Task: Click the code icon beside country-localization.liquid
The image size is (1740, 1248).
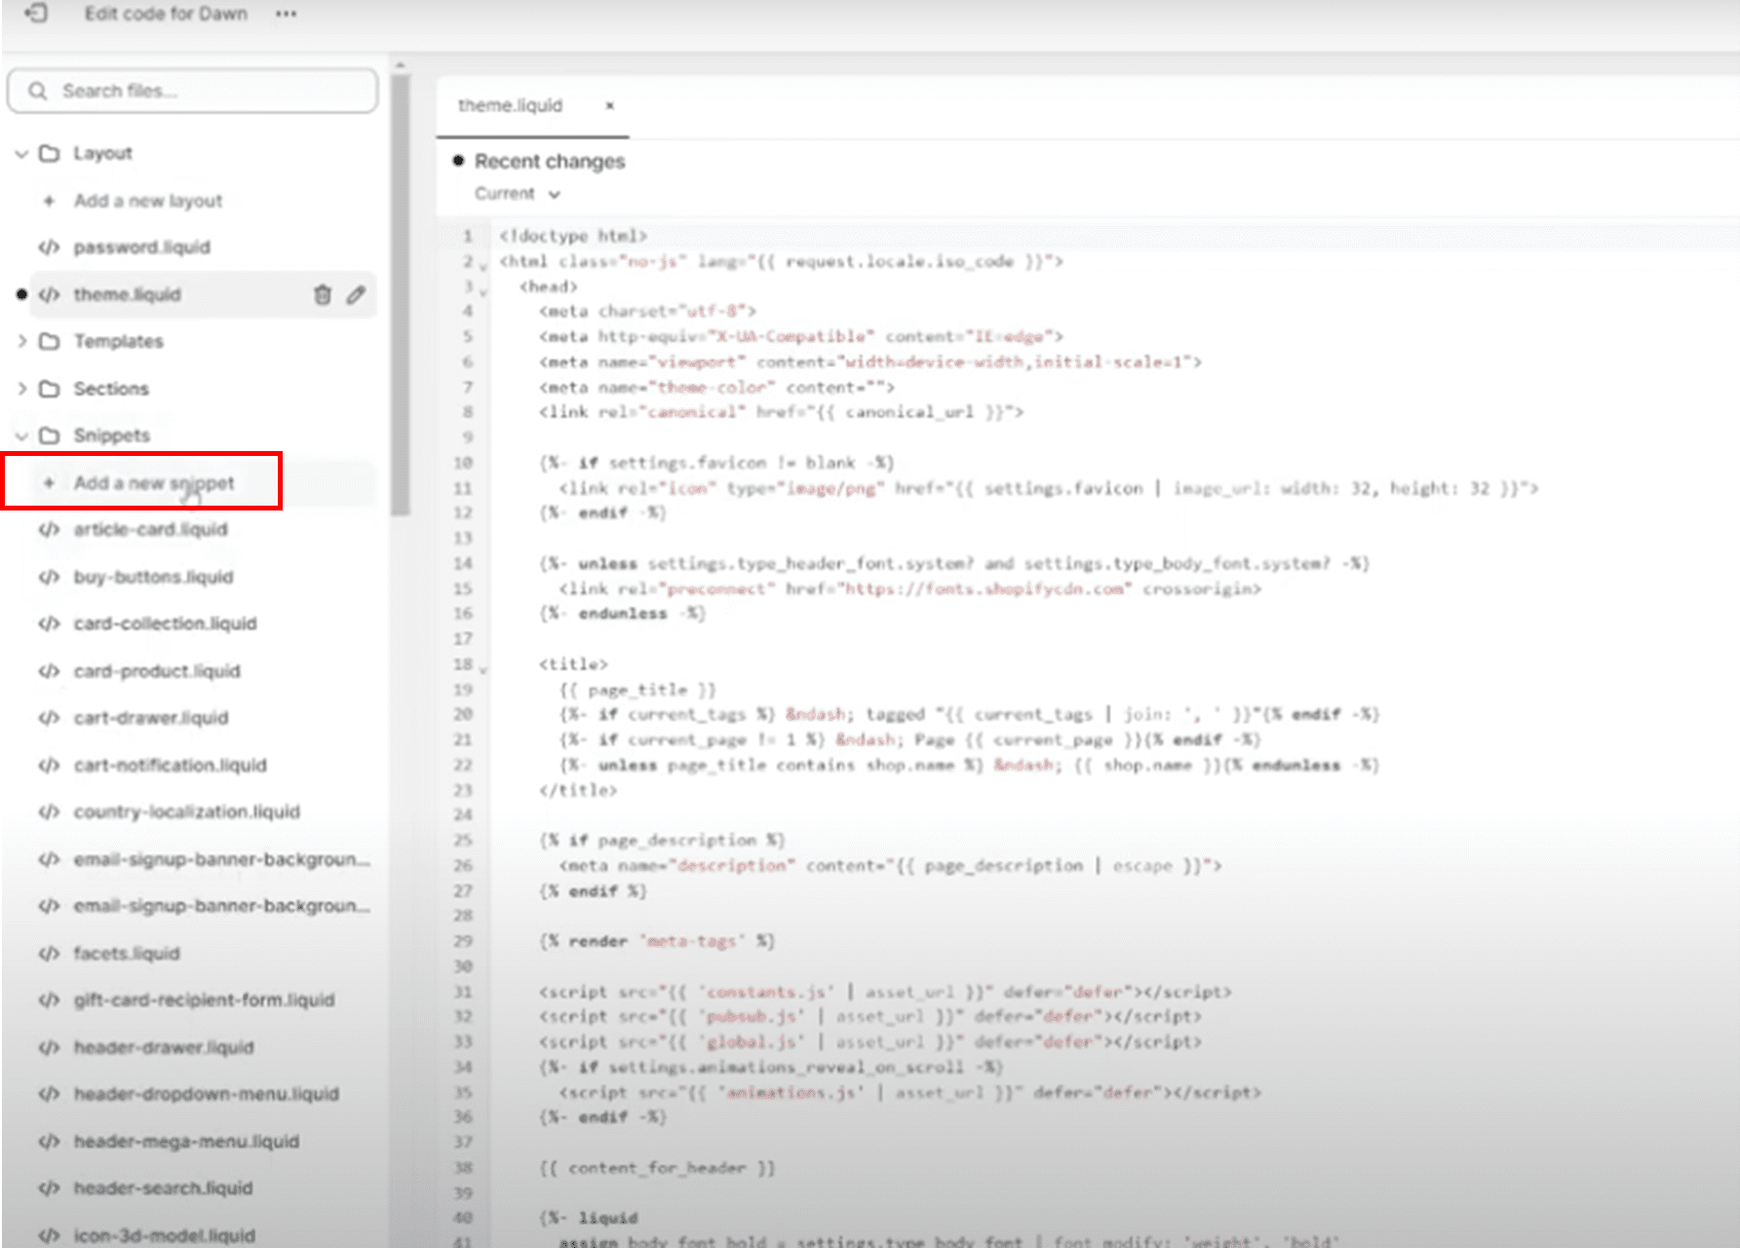Action: pos(49,812)
